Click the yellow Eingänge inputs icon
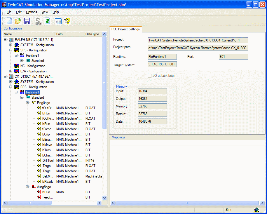This screenshot has width=267, height=214. click(x=34, y=103)
